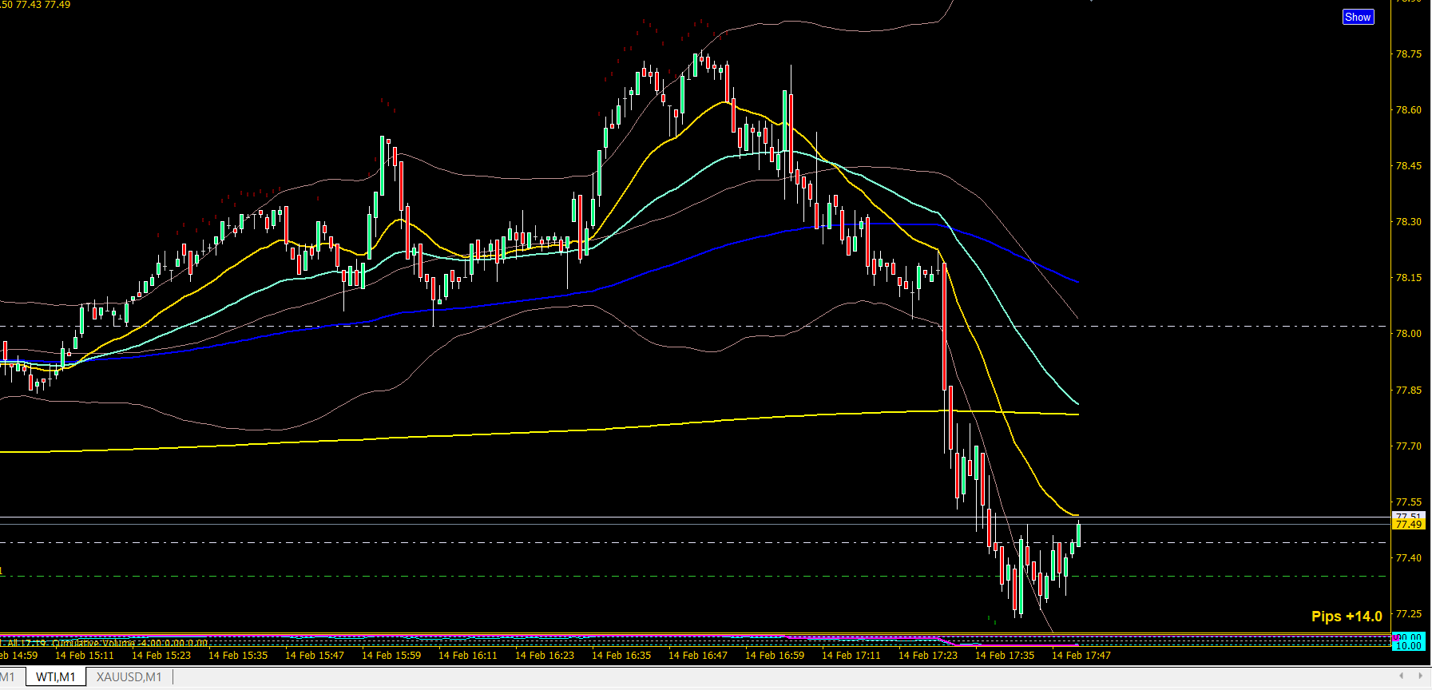Click the 14 Feb 17:47 time label

(1081, 656)
